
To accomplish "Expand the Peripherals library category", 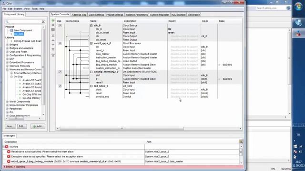I will (x=8, y=109).
